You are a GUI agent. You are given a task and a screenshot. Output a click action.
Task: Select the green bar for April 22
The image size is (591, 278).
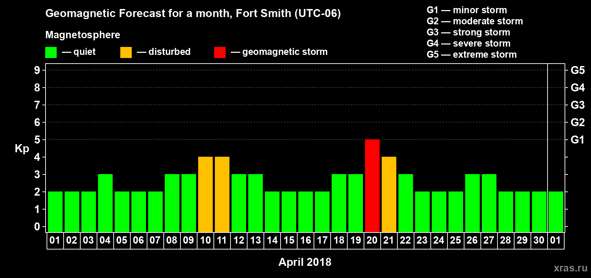click(406, 203)
